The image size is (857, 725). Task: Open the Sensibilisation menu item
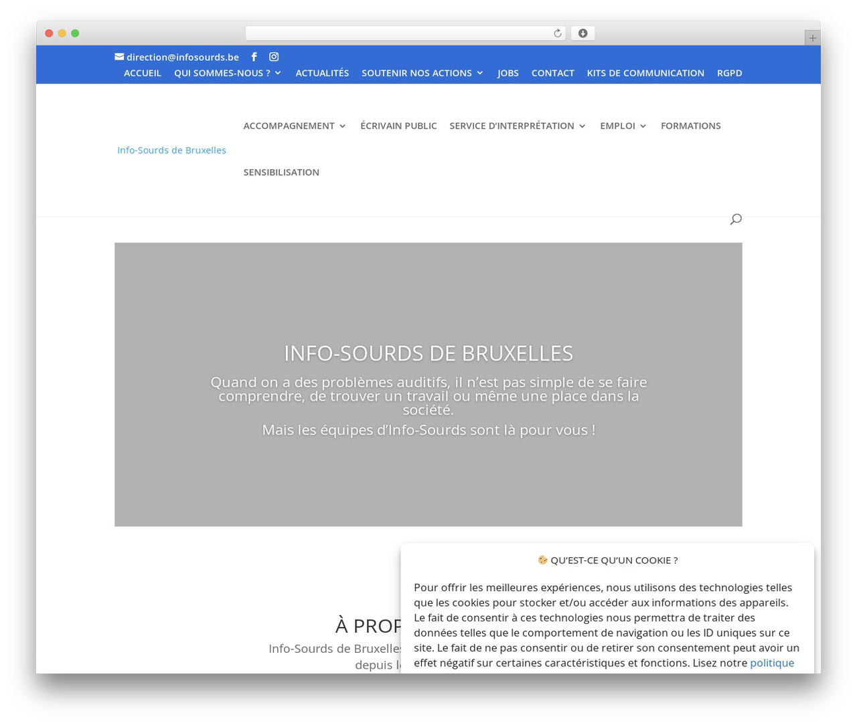[281, 172]
